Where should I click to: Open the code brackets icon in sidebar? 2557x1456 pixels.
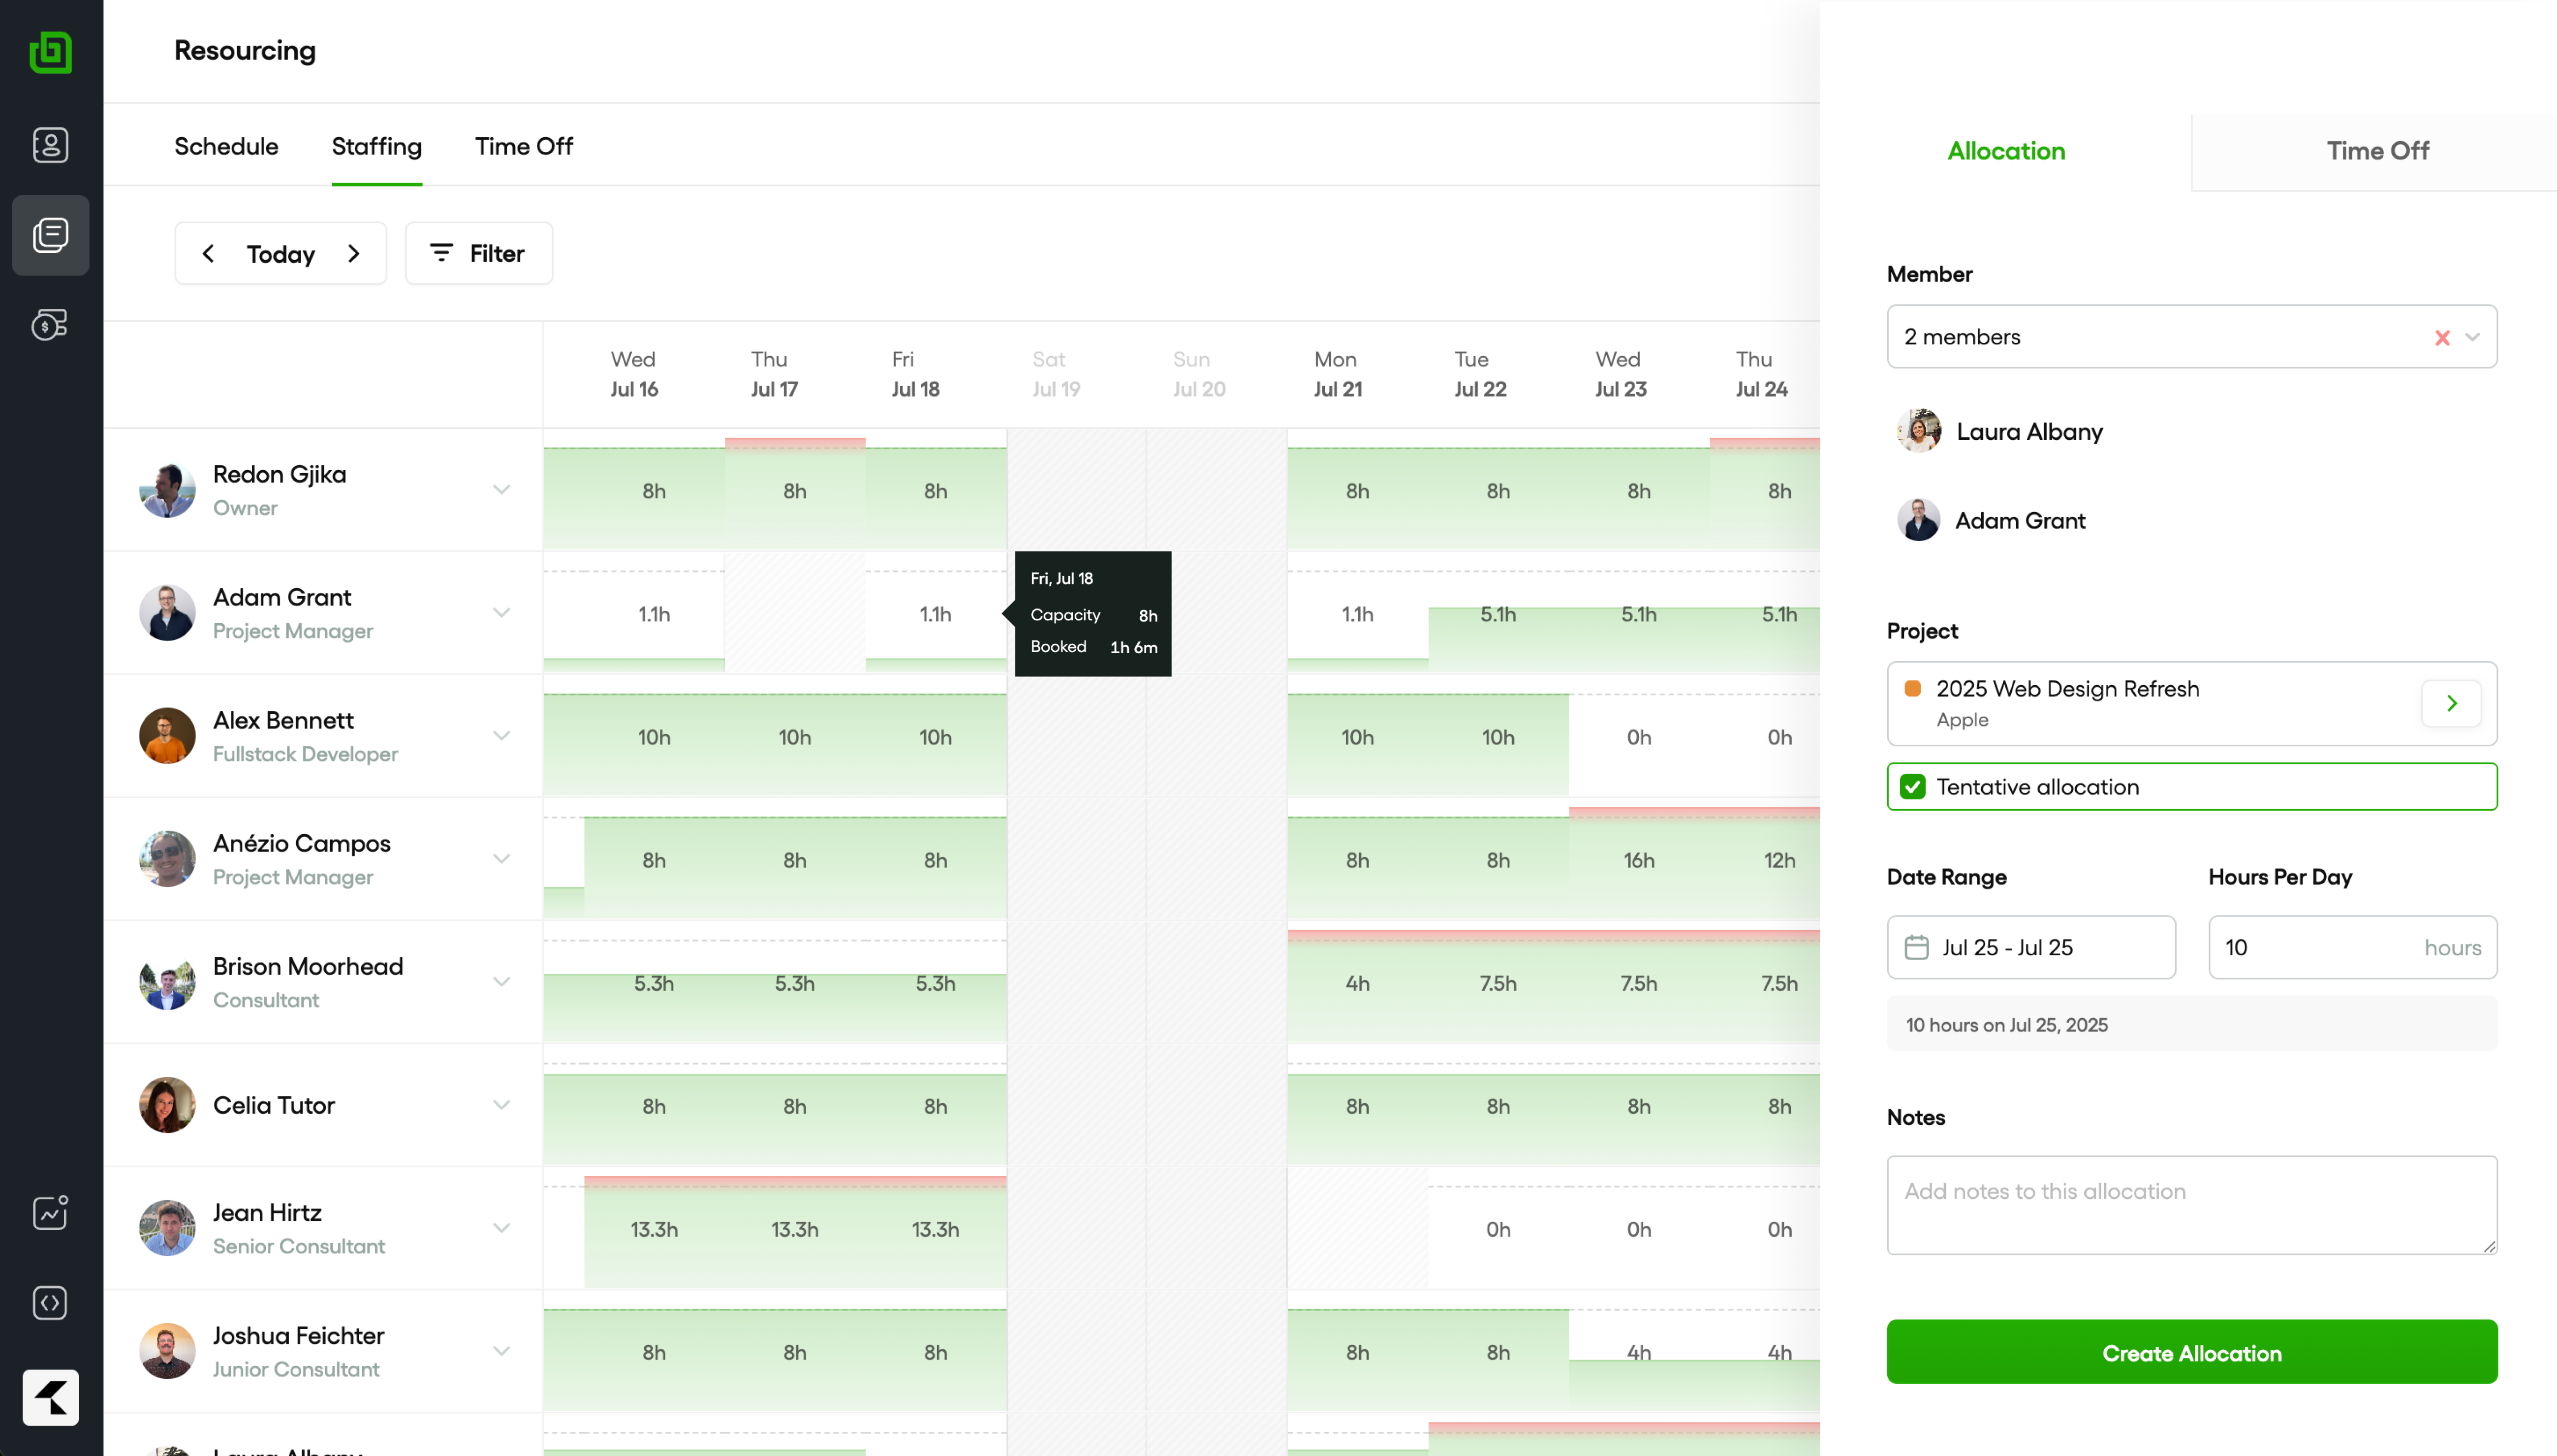coord(50,1302)
